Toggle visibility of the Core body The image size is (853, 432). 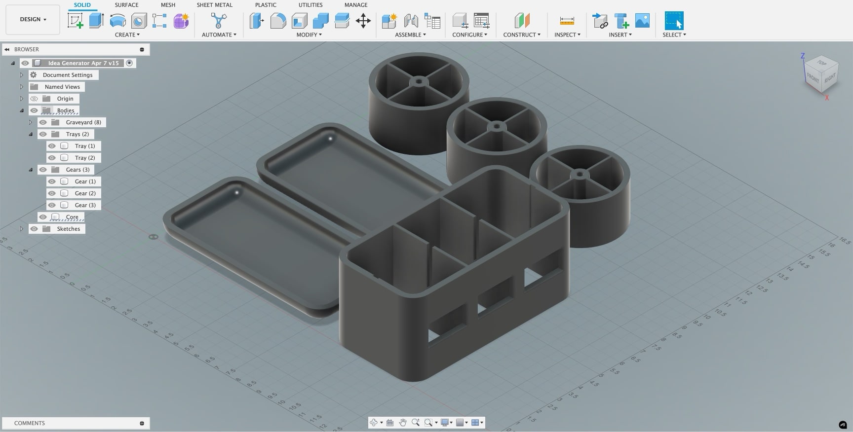click(x=43, y=217)
